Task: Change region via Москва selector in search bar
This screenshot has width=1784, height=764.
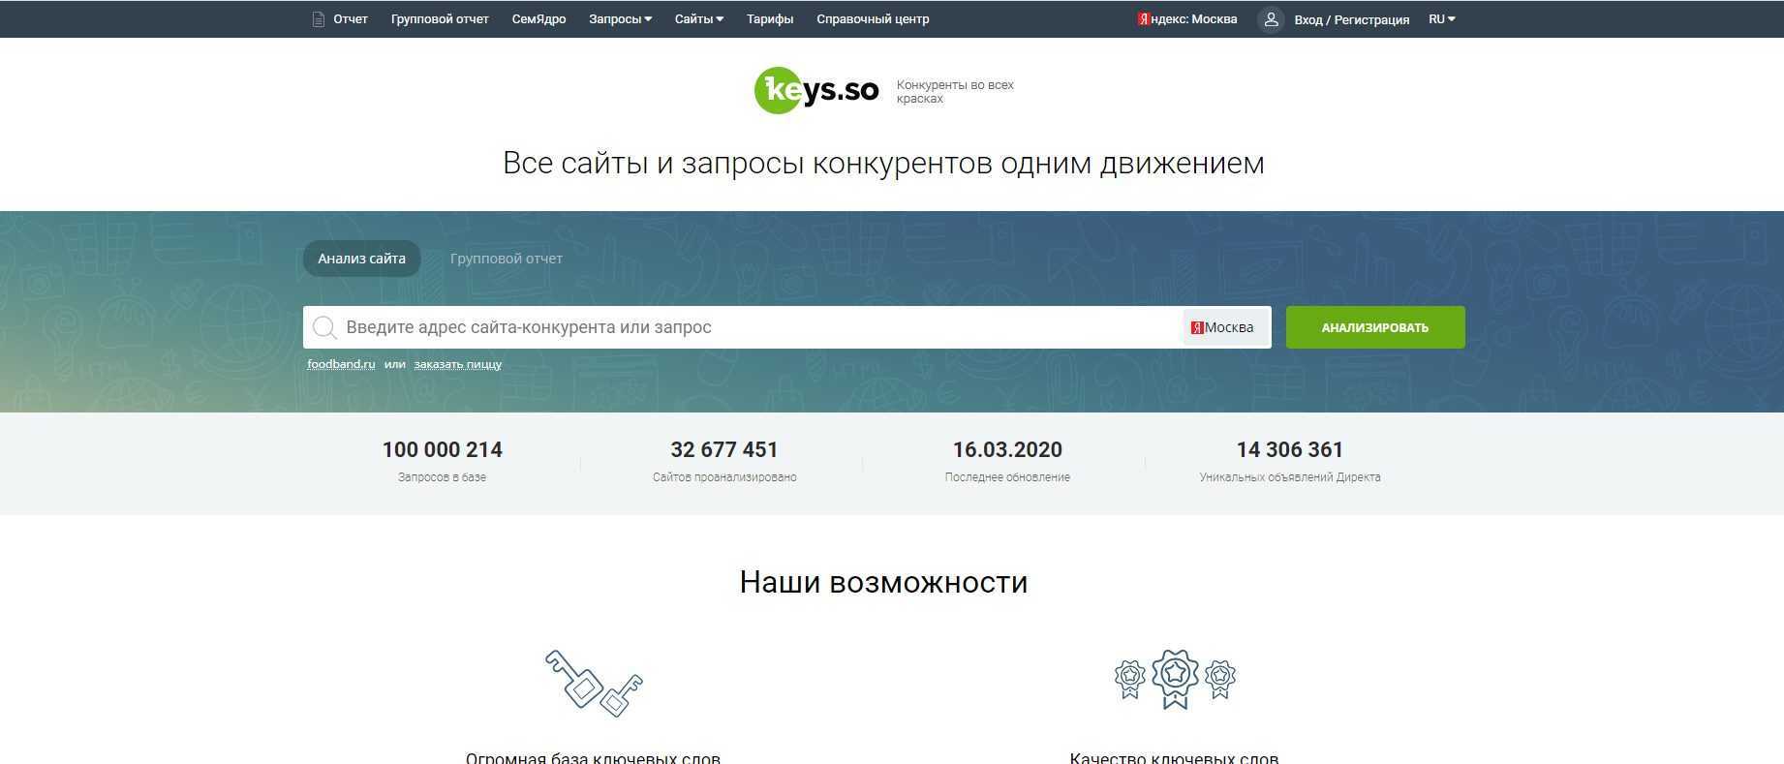Action: click(1223, 327)
